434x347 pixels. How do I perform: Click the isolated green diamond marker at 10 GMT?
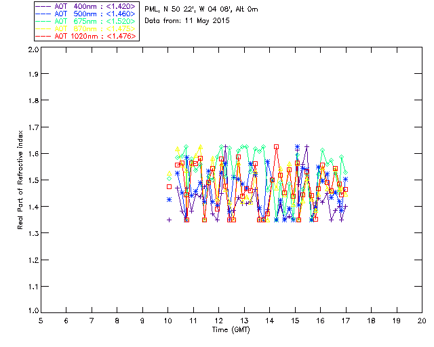coord(169,179)
